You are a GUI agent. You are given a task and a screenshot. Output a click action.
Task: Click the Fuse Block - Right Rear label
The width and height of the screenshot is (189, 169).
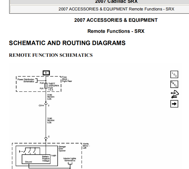[67, 79]
